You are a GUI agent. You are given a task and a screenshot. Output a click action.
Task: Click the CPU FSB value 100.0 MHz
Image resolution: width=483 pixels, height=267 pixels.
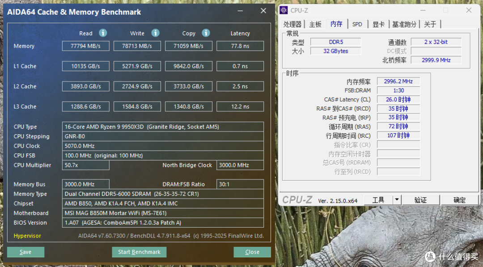pyautogui.click(x=163, y=155)
